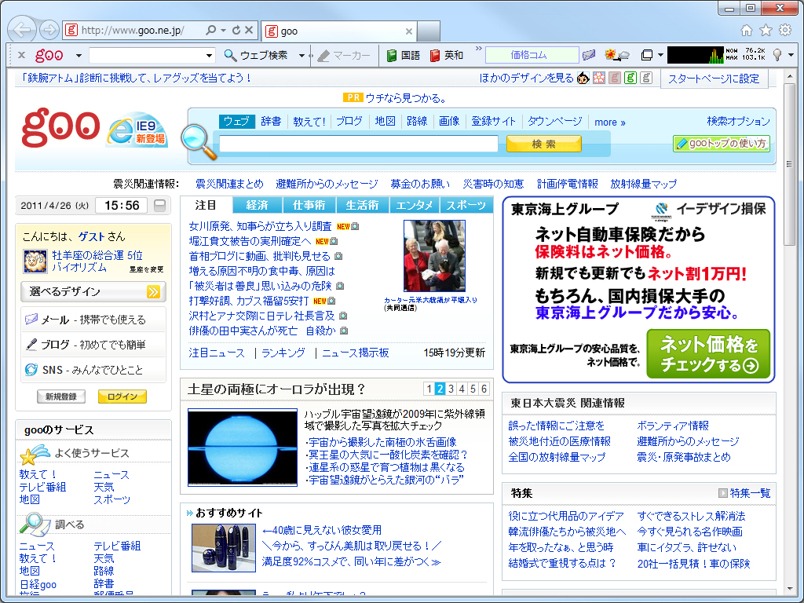
Task: Click the yellow 検索 search button
Action: click(x=543, y=144)
